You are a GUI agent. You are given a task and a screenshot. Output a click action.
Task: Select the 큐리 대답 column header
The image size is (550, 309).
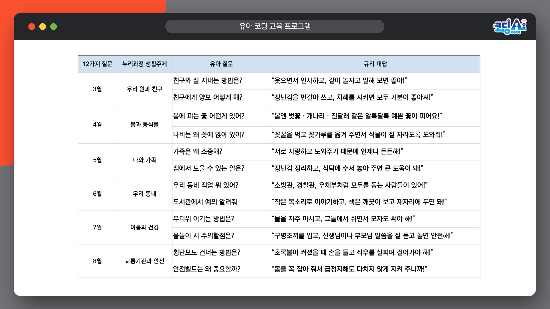tap(375, 64)
